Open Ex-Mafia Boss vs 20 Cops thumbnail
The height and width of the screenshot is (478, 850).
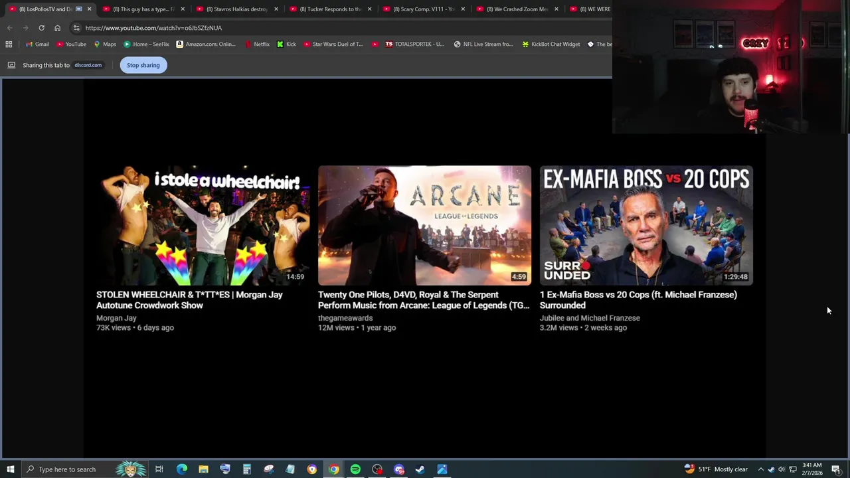point(646,226)
